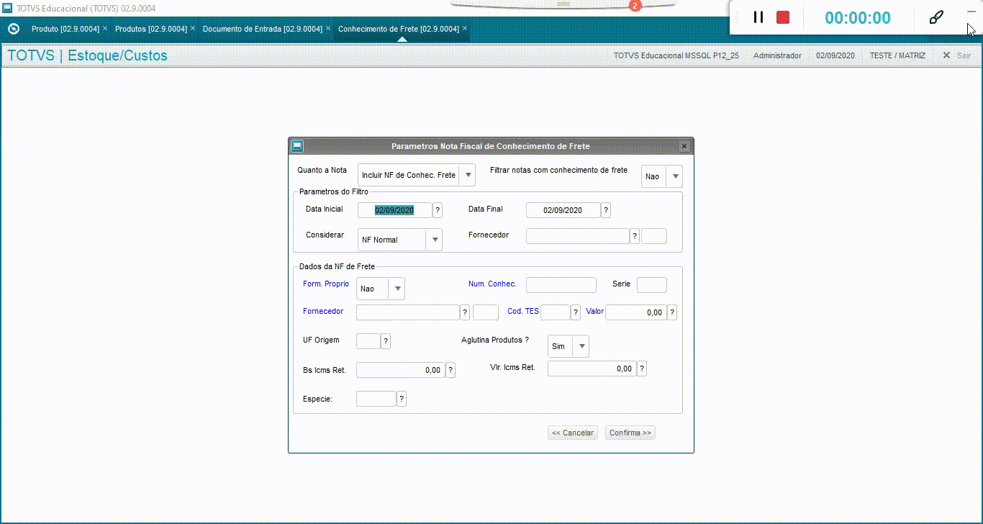Viewport: 983px width, 524px height.
Task: Close the Produto [02.9.0004] tab
Action: [105, 29]
